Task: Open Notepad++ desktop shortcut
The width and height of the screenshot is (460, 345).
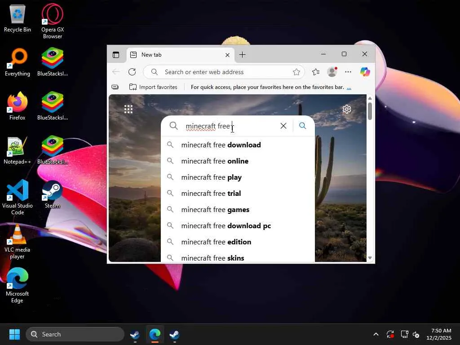Action: pos(18,150)
